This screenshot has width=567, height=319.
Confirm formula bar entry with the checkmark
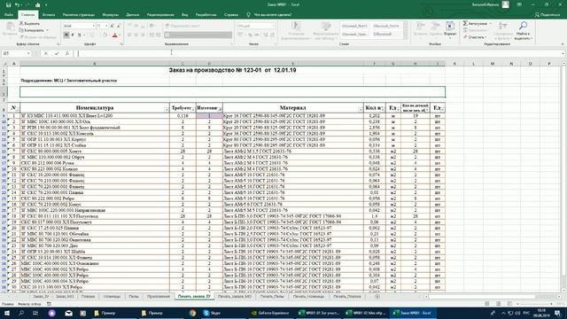[x=57, y=53]
